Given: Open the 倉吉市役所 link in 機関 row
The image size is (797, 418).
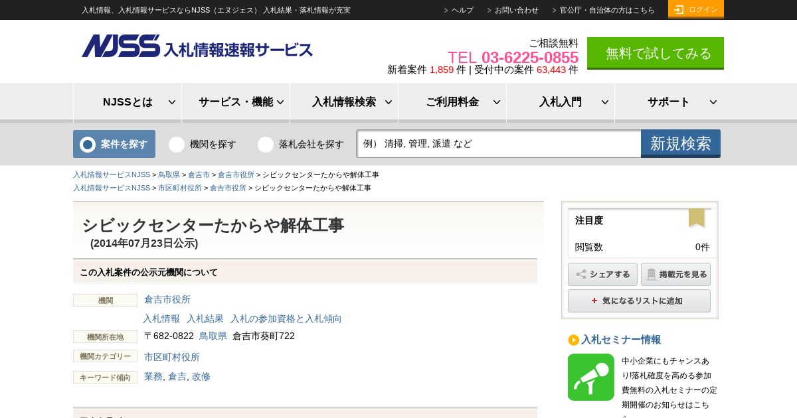Looking at the screenshot, I should pos(167,299).
